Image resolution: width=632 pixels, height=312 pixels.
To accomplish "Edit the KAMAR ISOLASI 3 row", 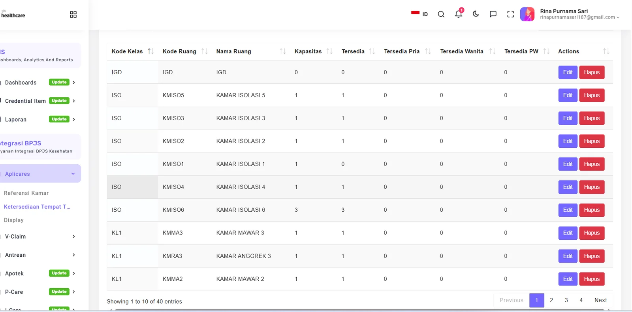I will pyautogui.click(x=568, y=118).
